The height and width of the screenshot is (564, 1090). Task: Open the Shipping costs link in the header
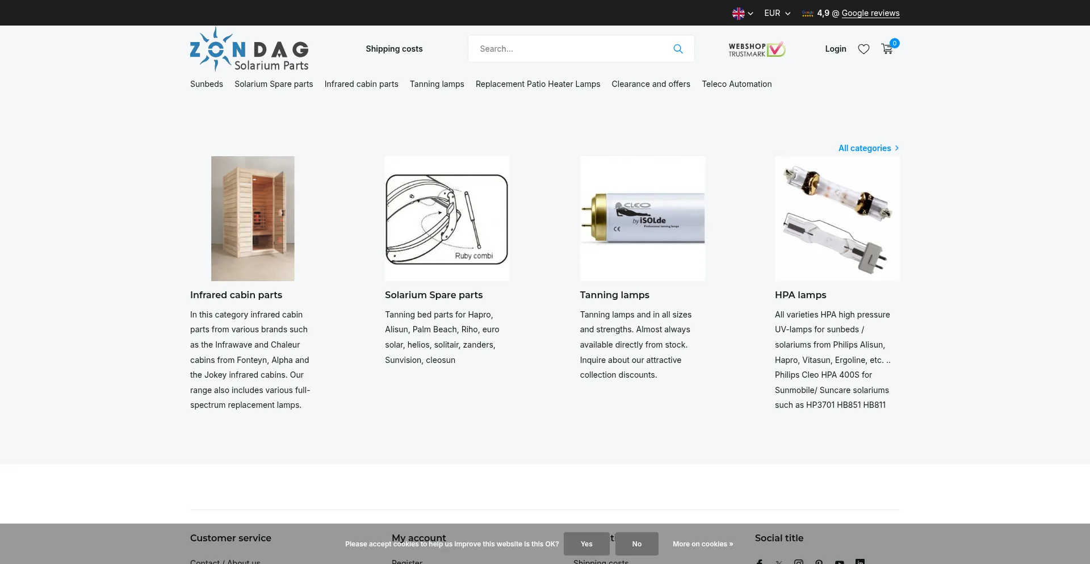pos(394,49)
